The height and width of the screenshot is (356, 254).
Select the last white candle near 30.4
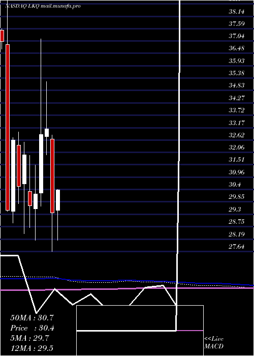pos(58,200)
